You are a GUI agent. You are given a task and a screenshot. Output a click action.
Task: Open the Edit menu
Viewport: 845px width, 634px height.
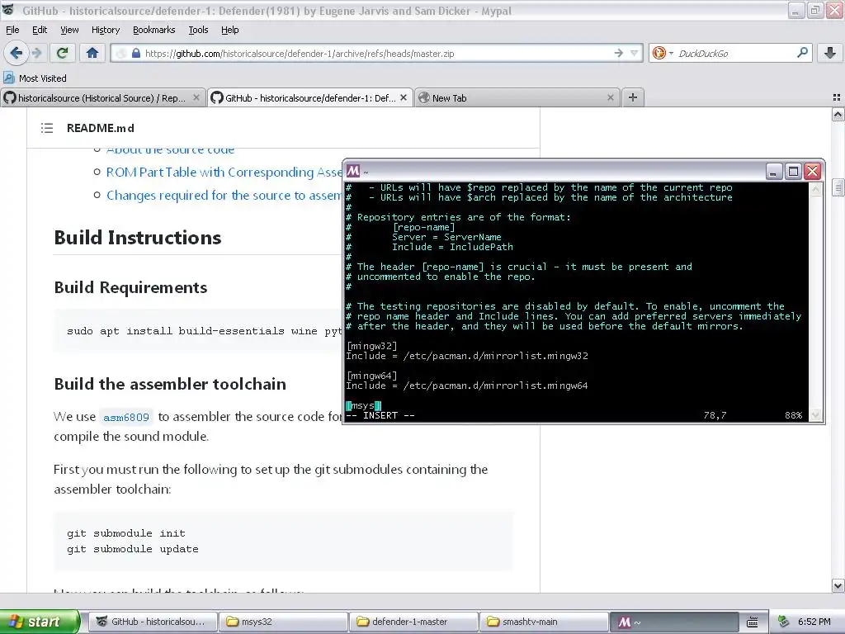[40, 30]
